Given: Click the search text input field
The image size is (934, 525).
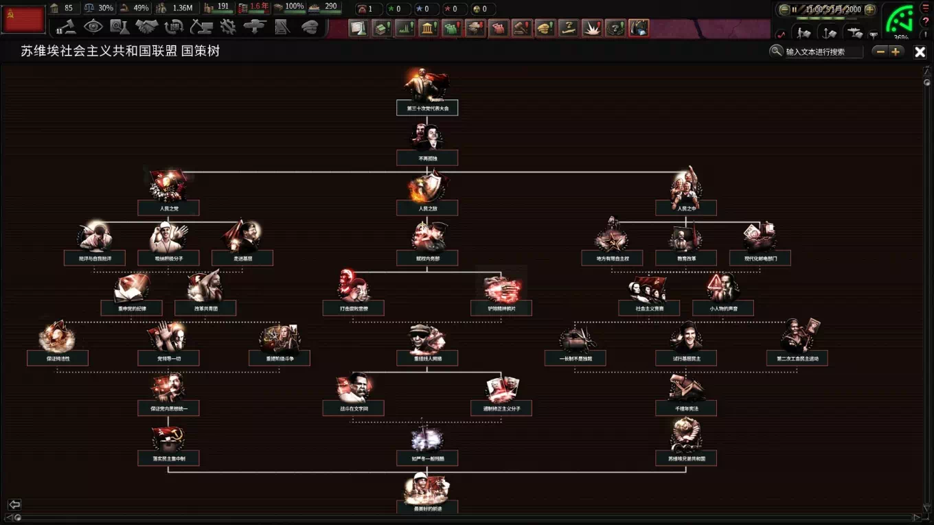Looking at the screenshot, I should (x=823, y=51).
